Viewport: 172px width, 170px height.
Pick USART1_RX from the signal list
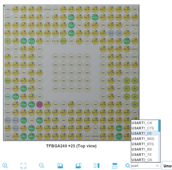click(144, 149)
